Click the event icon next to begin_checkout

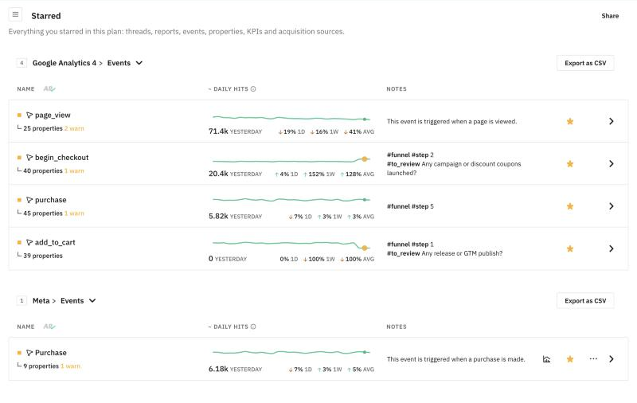29,158
